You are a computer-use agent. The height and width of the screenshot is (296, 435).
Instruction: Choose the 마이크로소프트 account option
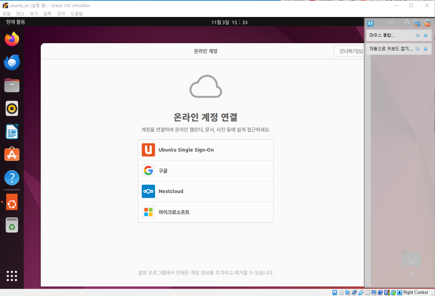click(x=206, y=212)
